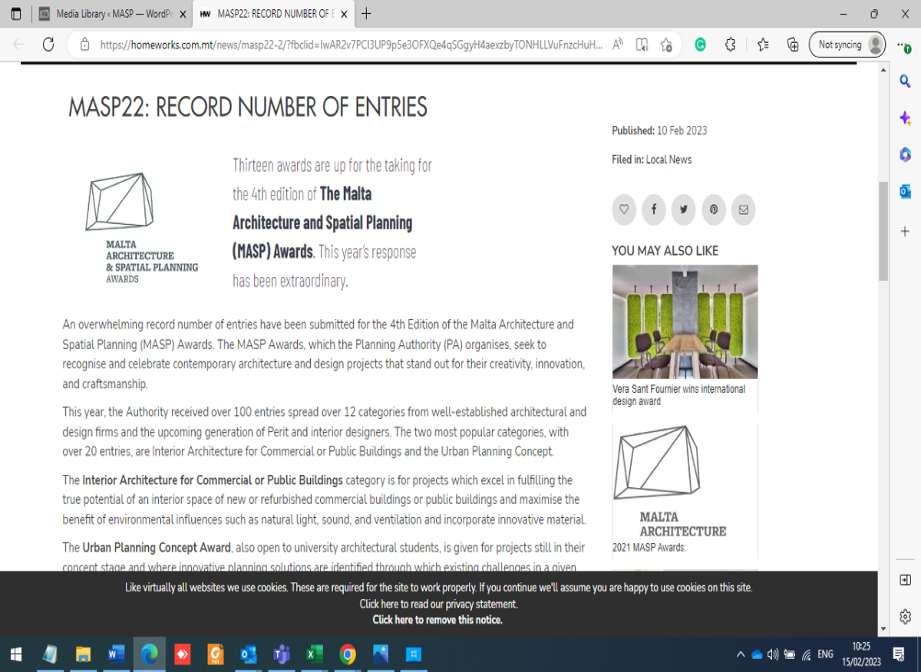This screenshot has height=672, width=921.
Task: Click the homeworks.com.mt address bar
Action: click(x=351, y=44)
